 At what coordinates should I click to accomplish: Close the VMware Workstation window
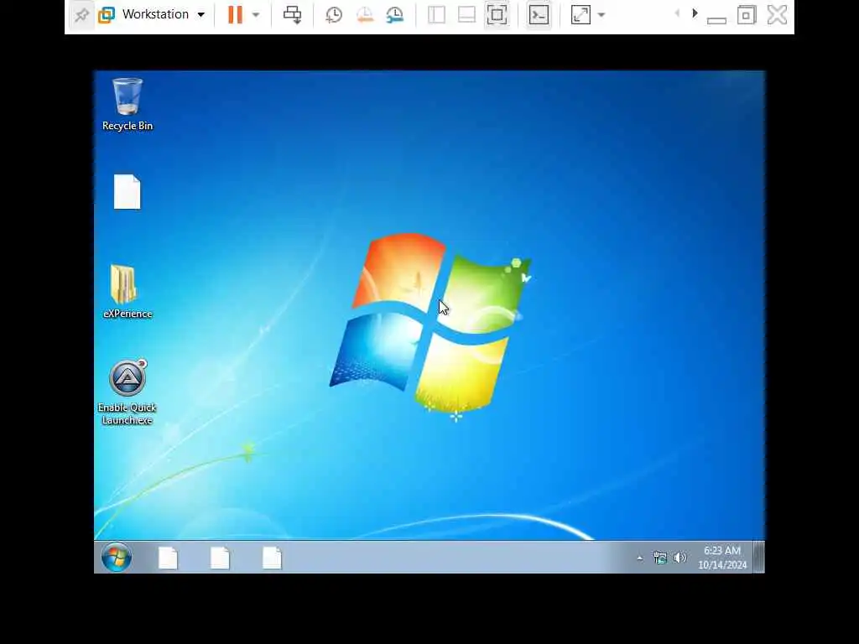point(777,15)
